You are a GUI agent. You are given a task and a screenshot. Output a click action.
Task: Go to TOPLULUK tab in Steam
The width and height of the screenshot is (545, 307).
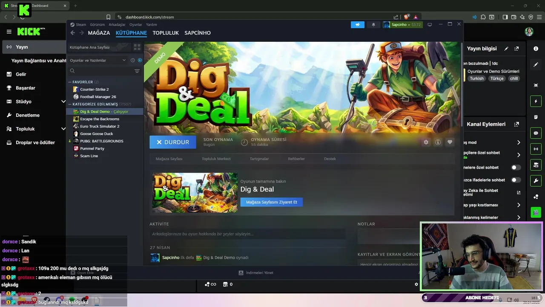[x=166, y=33]
